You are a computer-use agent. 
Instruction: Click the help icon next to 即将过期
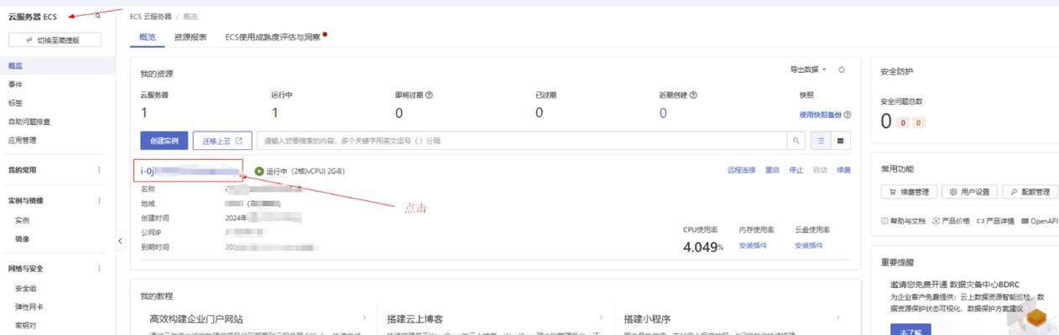[430, 95]
